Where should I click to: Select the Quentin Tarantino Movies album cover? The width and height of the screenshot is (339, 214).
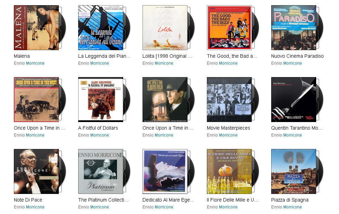(x=294, y=100)
